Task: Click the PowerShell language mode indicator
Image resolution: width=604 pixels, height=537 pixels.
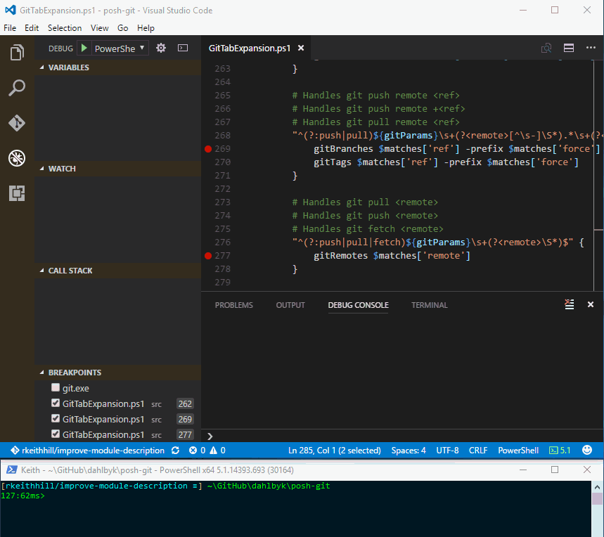Action: pyautogui.click(x=518, y=450)
